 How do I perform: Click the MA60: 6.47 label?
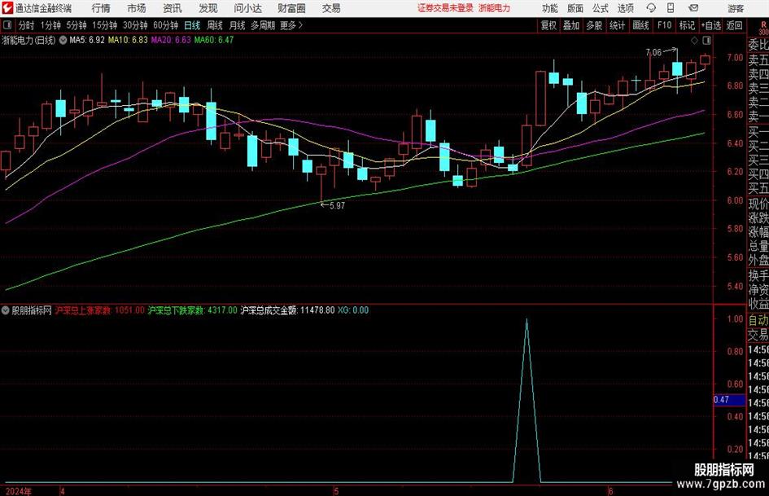coord(214,40)
